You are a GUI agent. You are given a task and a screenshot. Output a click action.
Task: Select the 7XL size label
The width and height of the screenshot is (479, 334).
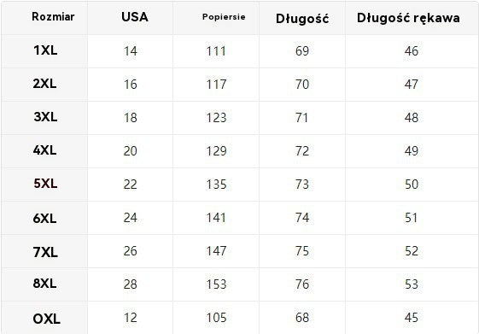[45, 252]
